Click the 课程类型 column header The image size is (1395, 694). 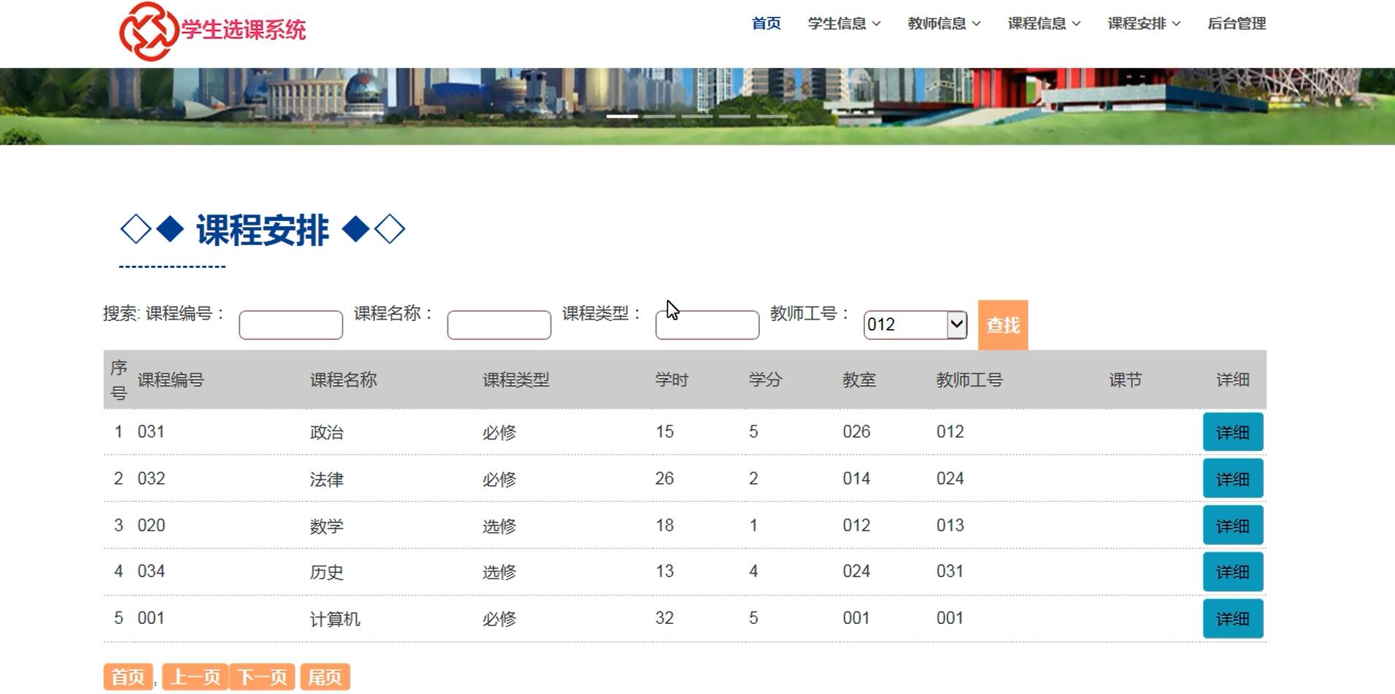tap(515, 379)
